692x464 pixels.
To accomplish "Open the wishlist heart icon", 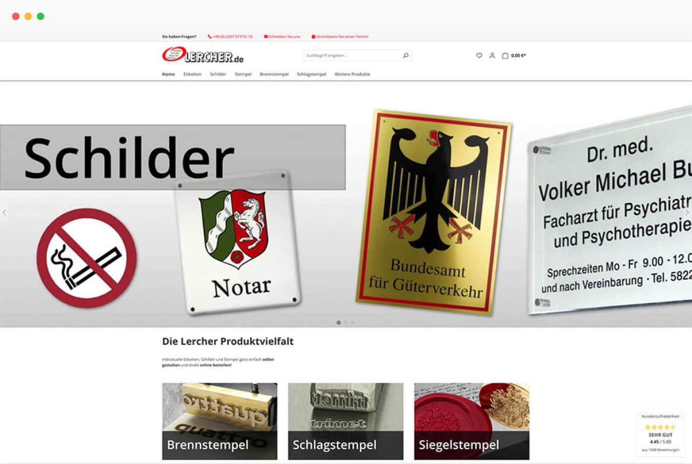I will 479,55.
